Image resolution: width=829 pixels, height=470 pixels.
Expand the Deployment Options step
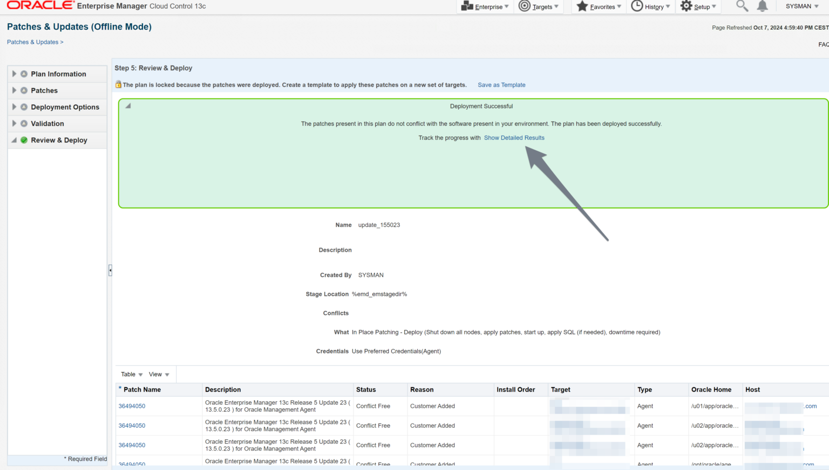[15, 107]
